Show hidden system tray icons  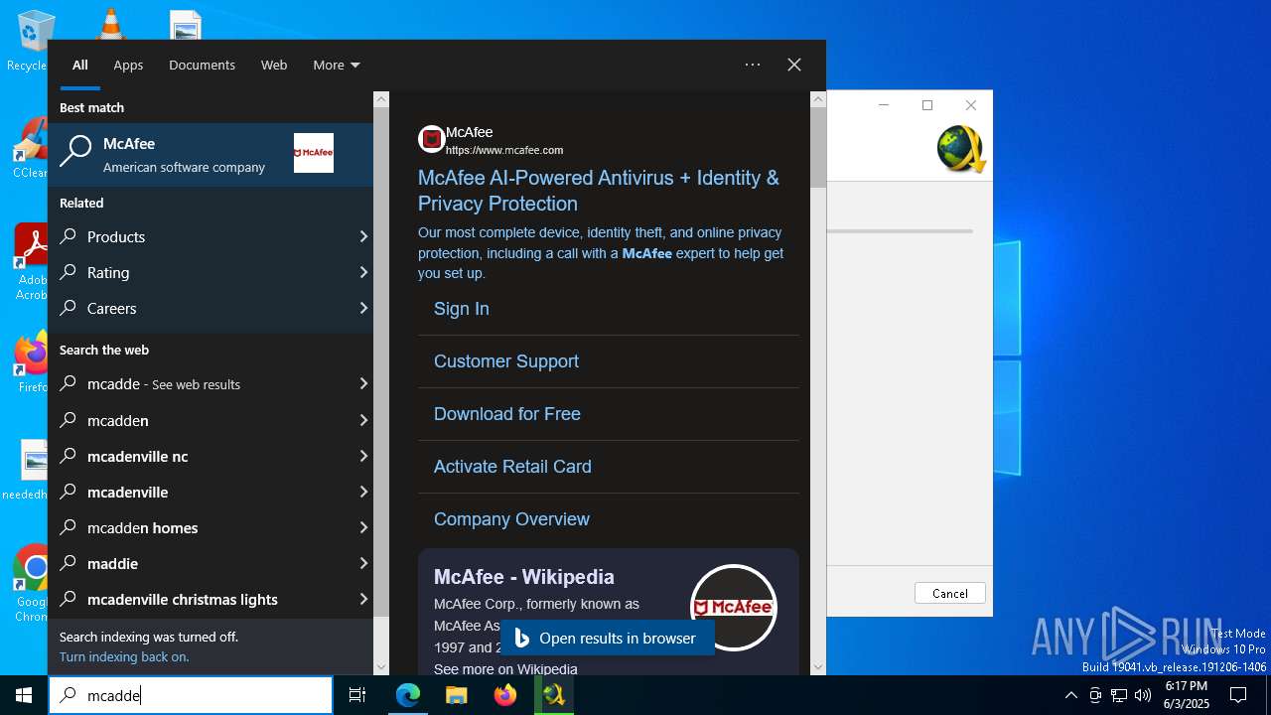[1071, 695]
